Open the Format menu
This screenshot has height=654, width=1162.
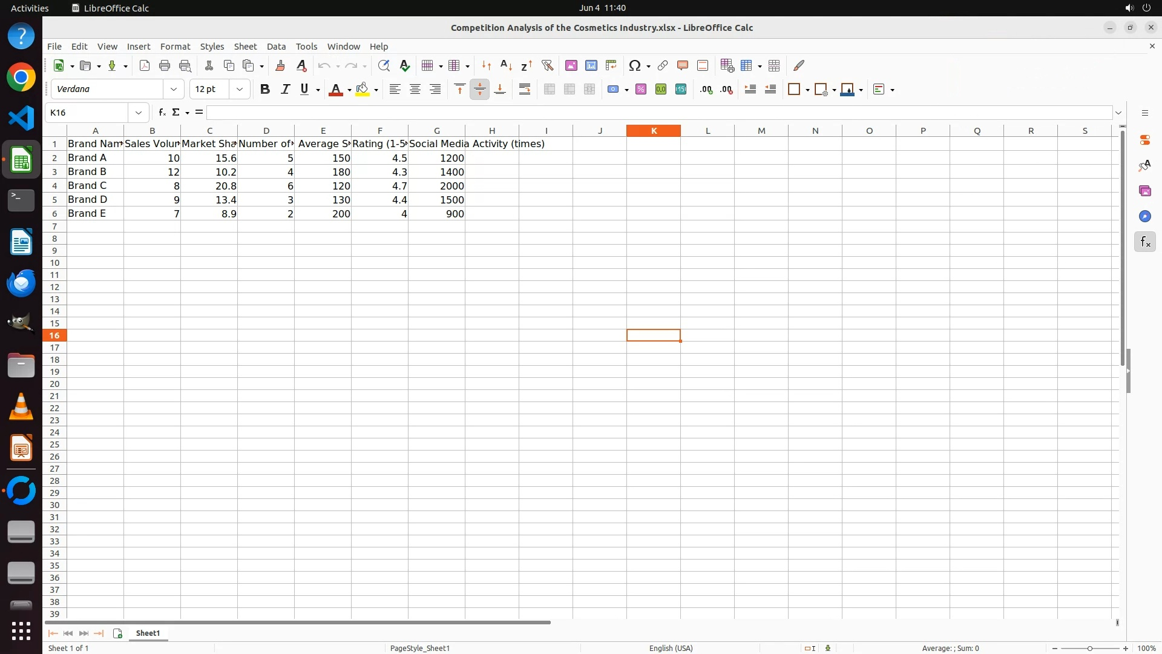(x=175, y=47)
